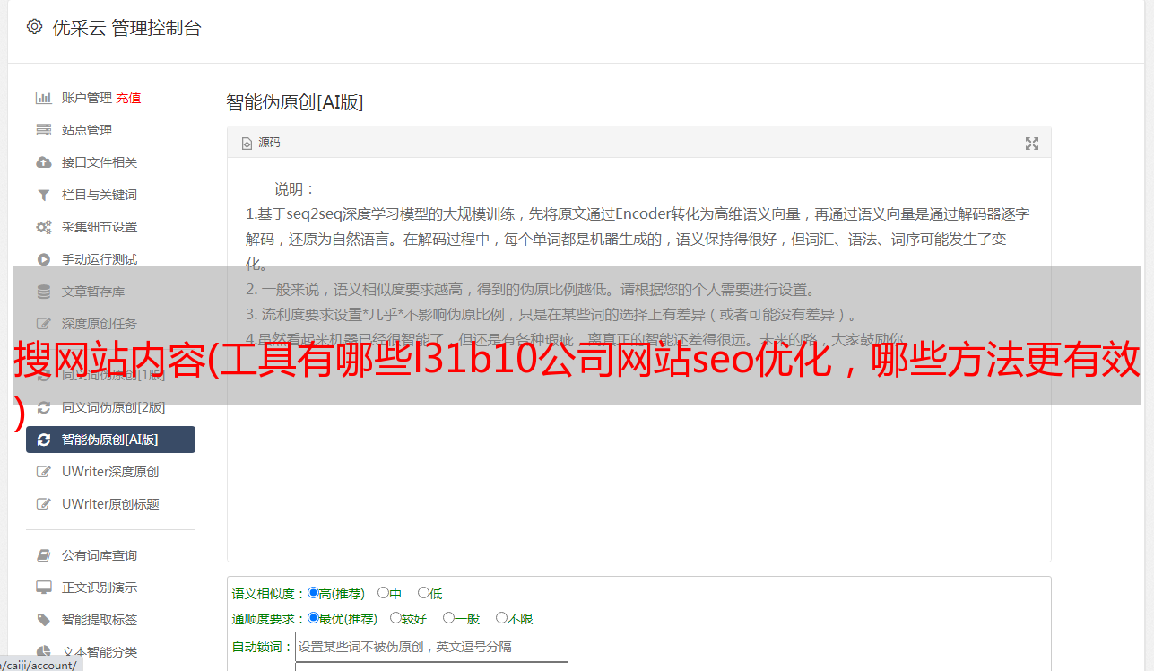Click the red 充值 recharge link

(128, 98)
